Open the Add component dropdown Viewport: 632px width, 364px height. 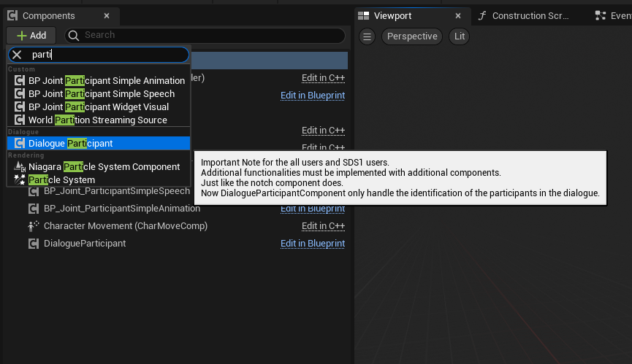pyautogui.click(x=31, y=35)
